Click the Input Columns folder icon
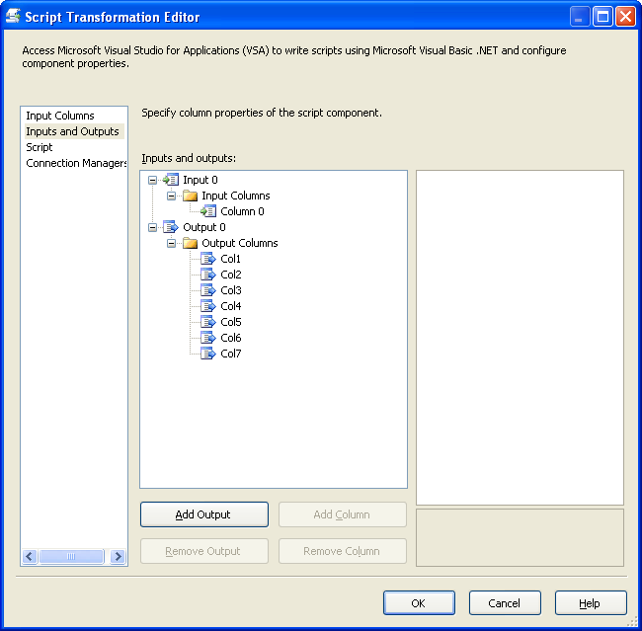 point(190,196)
